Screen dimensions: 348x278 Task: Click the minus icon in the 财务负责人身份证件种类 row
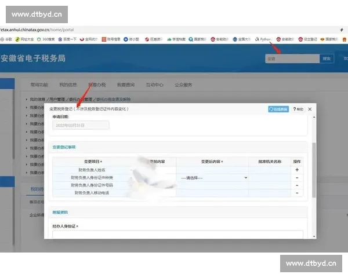click(297, 178)
